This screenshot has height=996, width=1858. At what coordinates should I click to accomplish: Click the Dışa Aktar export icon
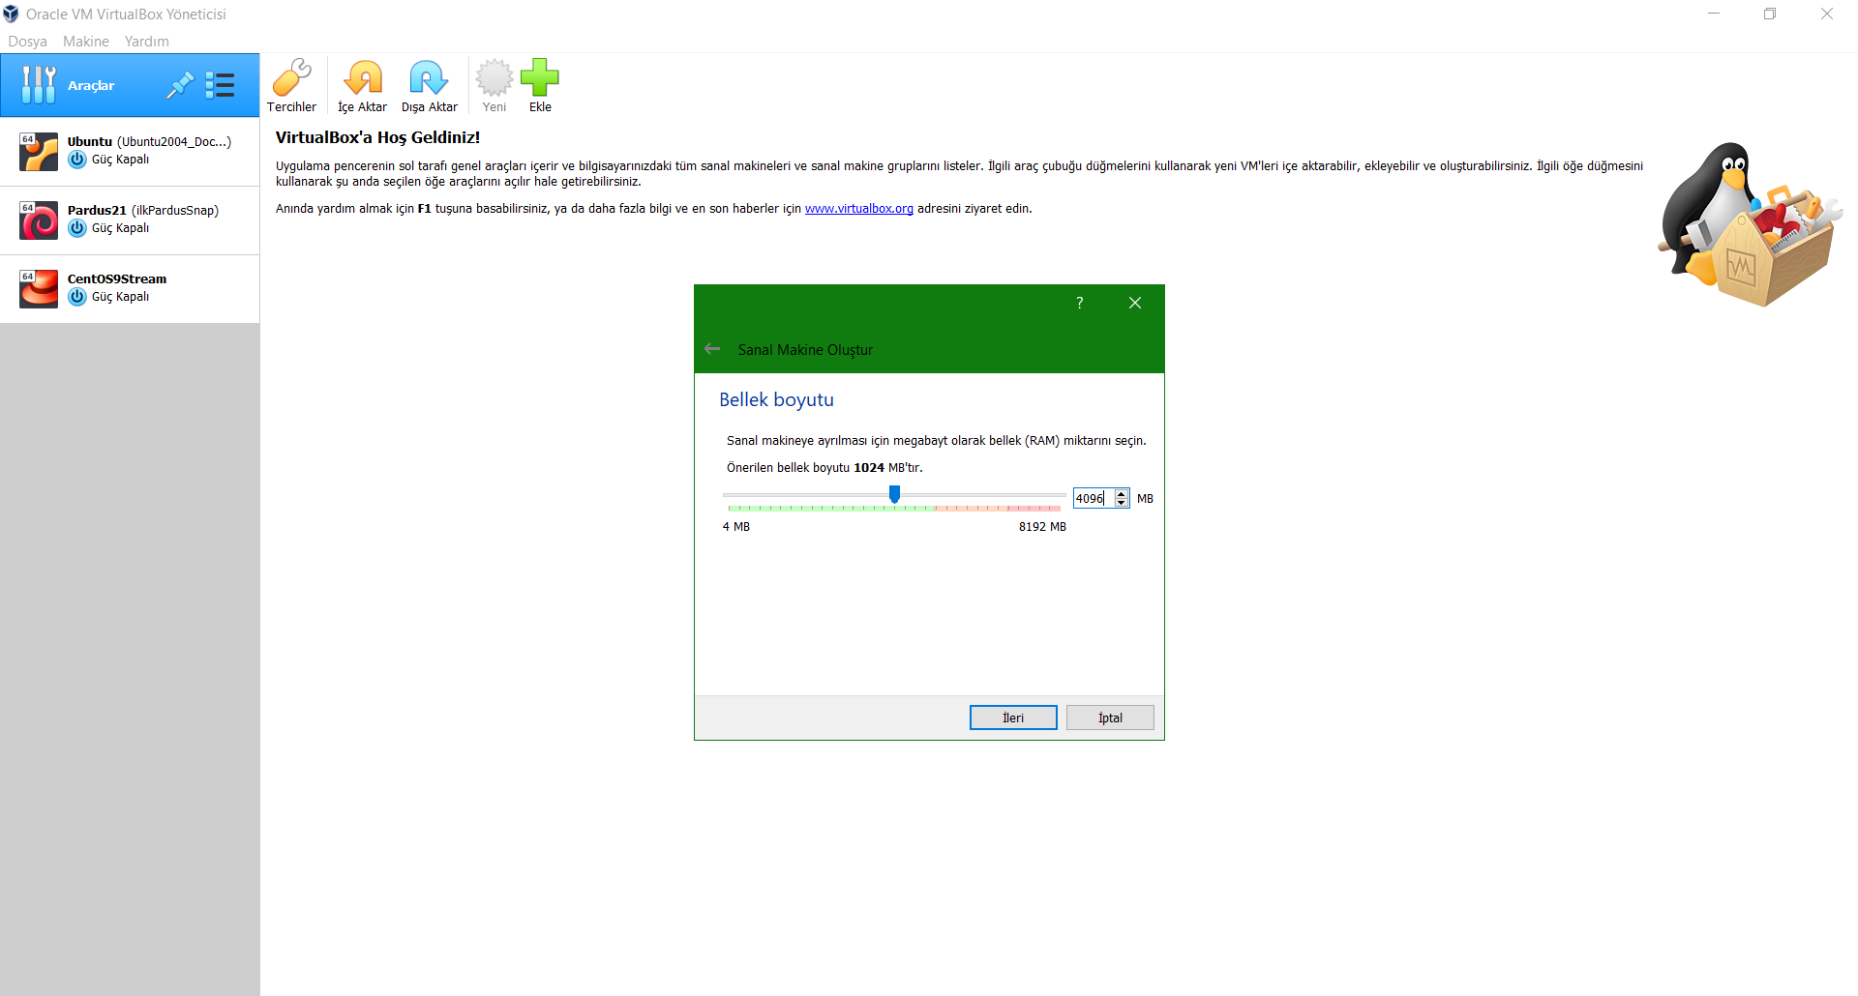click(x=429, y=77)
